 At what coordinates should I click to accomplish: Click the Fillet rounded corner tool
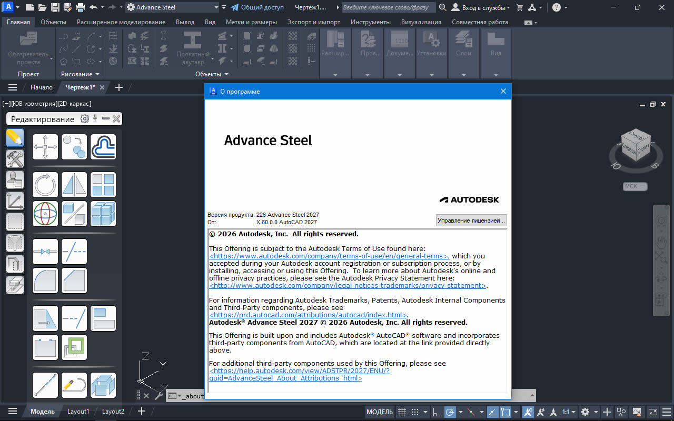[x=45, y=280]
